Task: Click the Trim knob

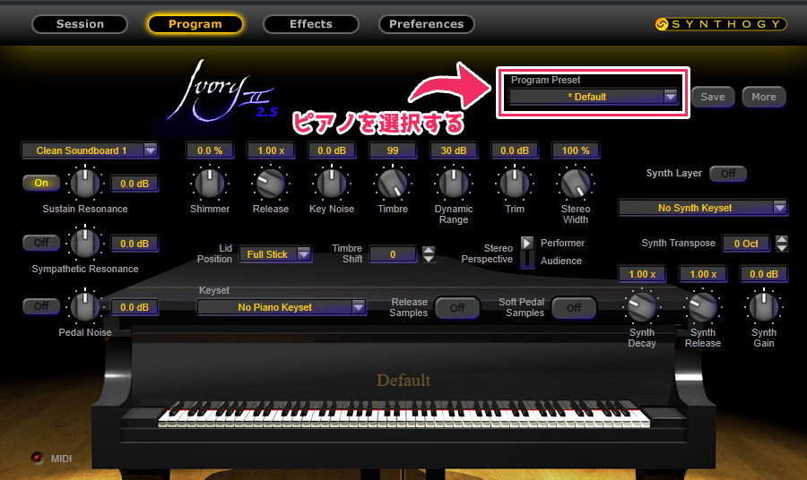Action: [x=515, y=183]
